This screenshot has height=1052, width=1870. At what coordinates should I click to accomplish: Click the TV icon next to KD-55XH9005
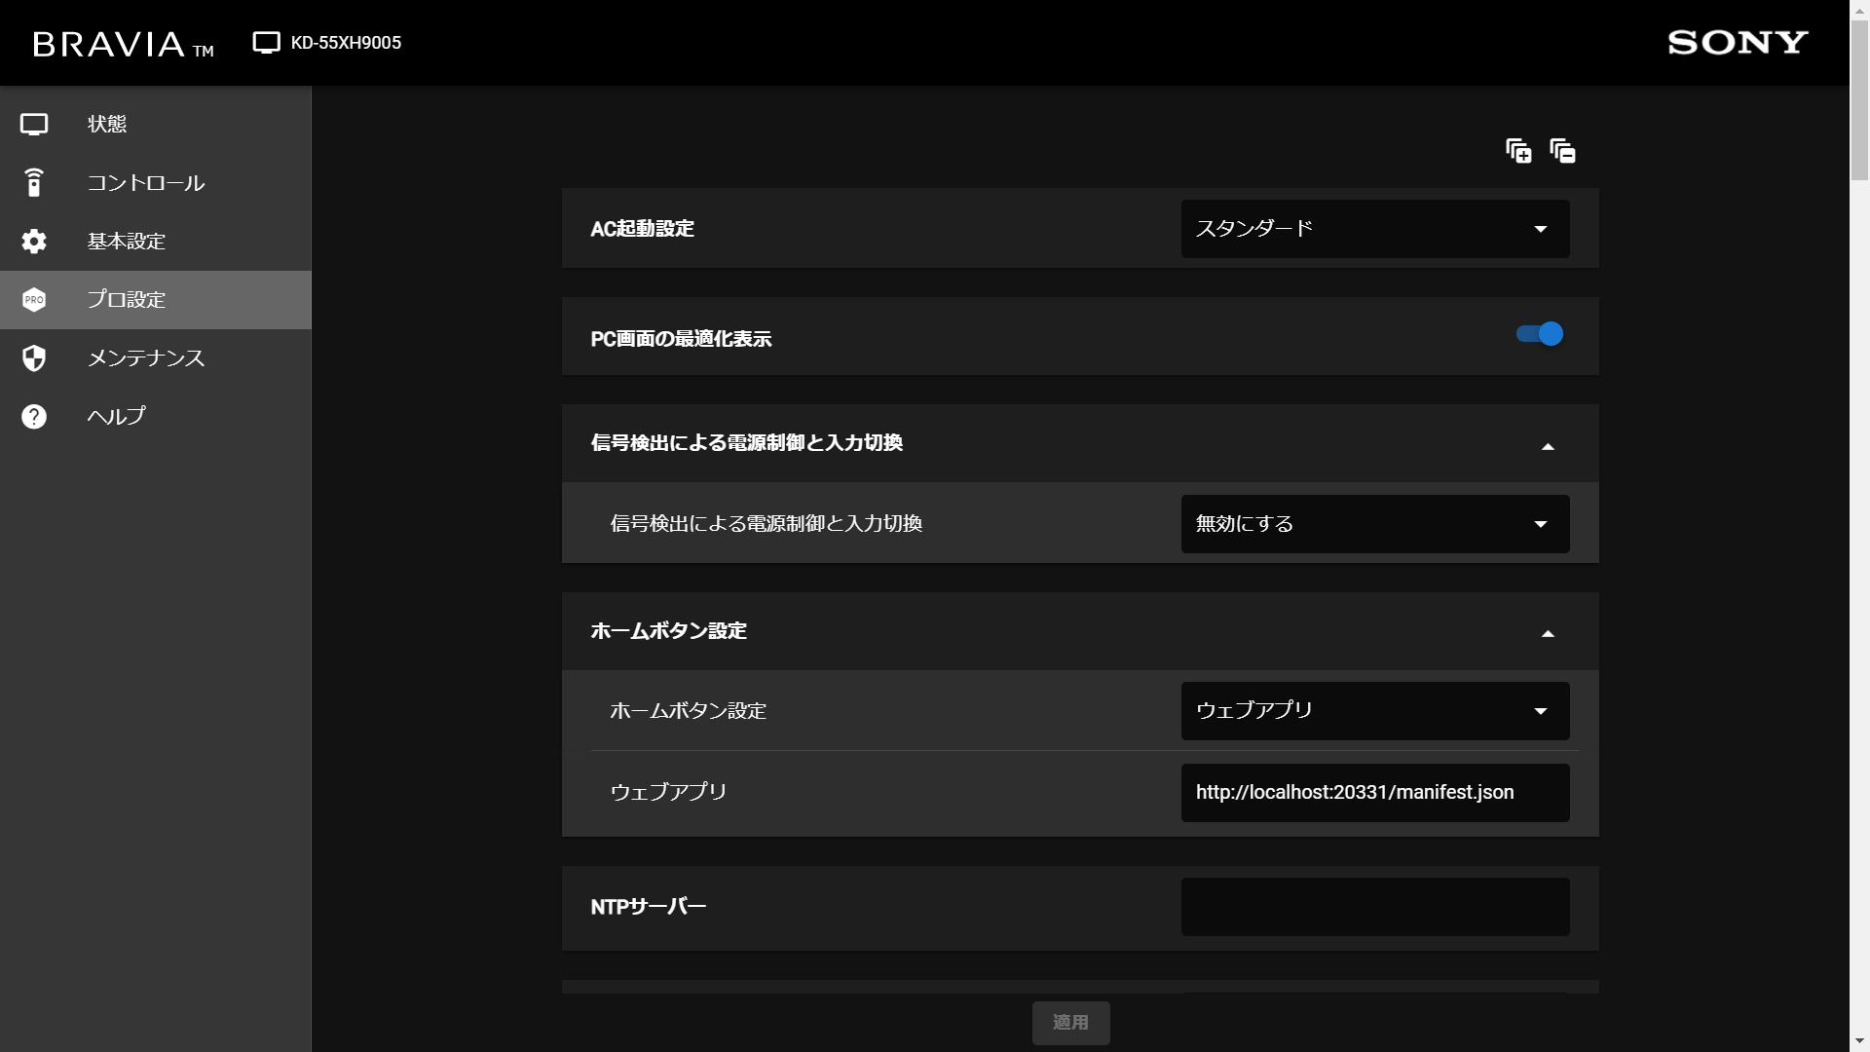266,43
